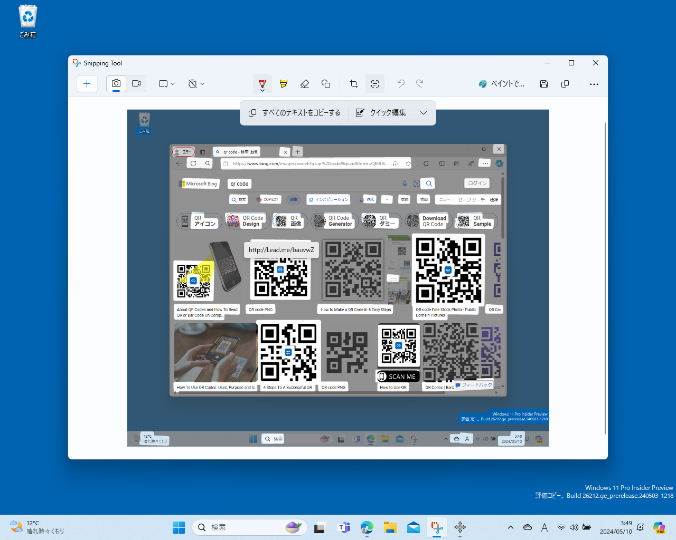Click the taskbar 検索 search box

249,527
